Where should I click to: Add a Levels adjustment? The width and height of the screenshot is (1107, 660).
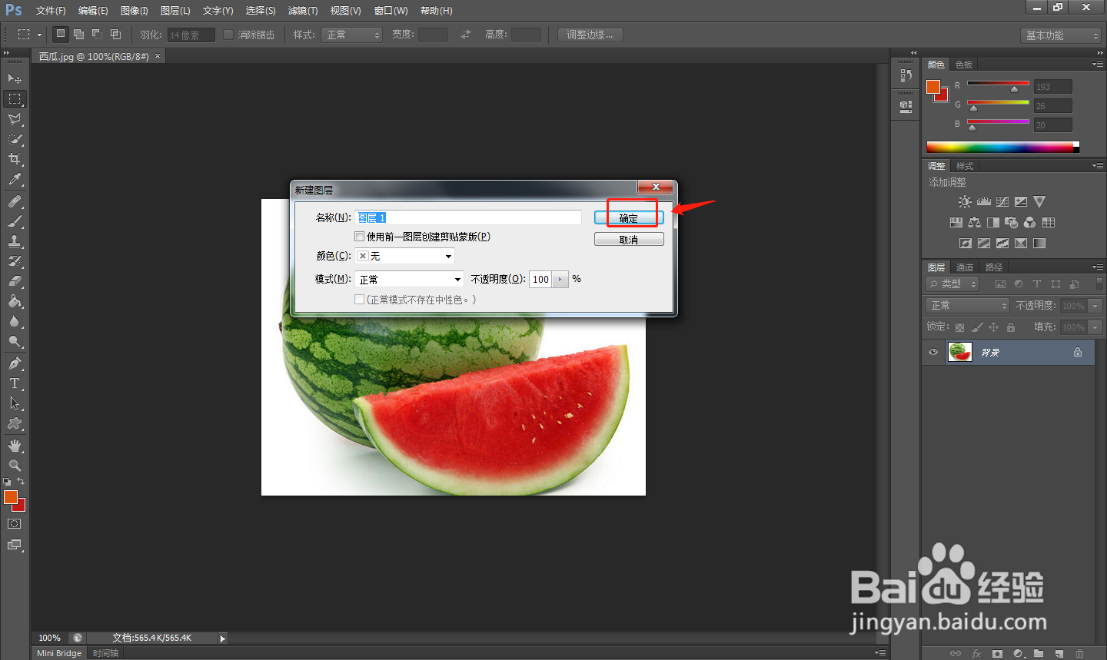pos(984,201)
